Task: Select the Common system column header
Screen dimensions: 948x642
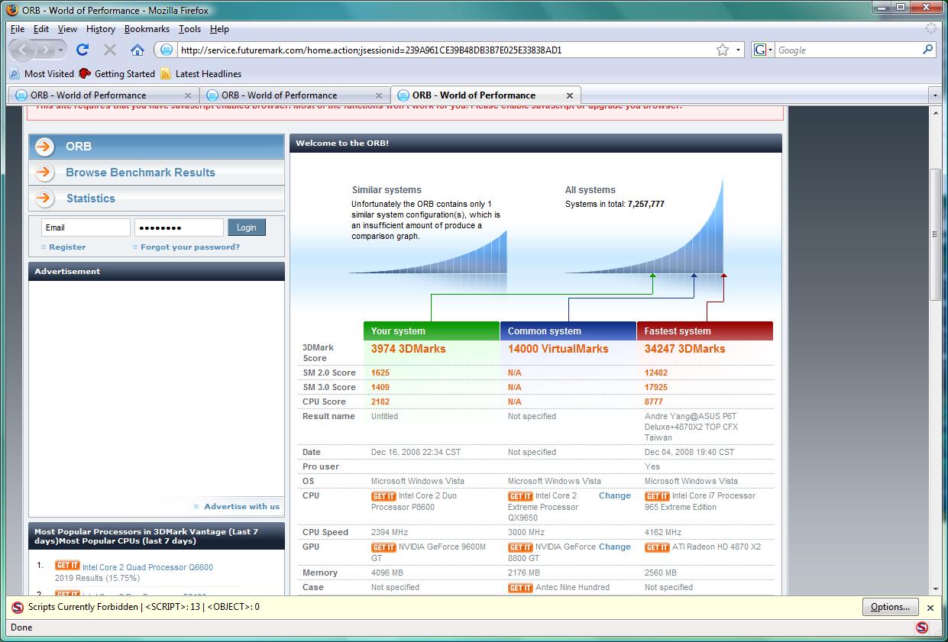Action: pos(568,331)
